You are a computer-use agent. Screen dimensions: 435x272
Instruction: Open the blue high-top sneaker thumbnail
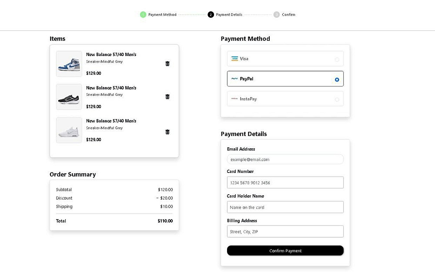coord(69,64)
